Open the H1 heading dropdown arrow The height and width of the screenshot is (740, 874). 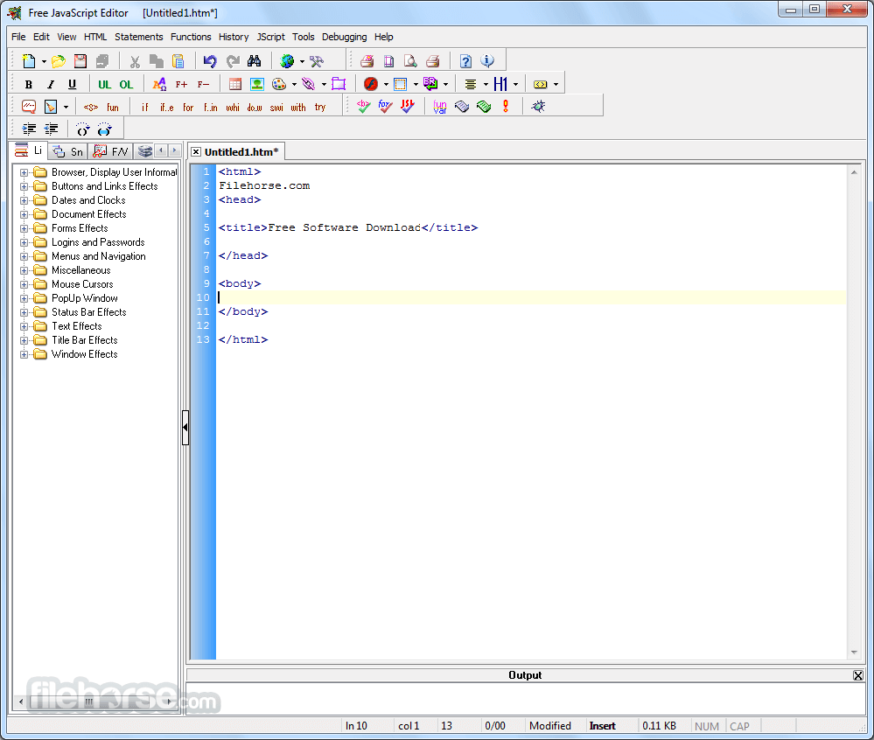point(515,85)
